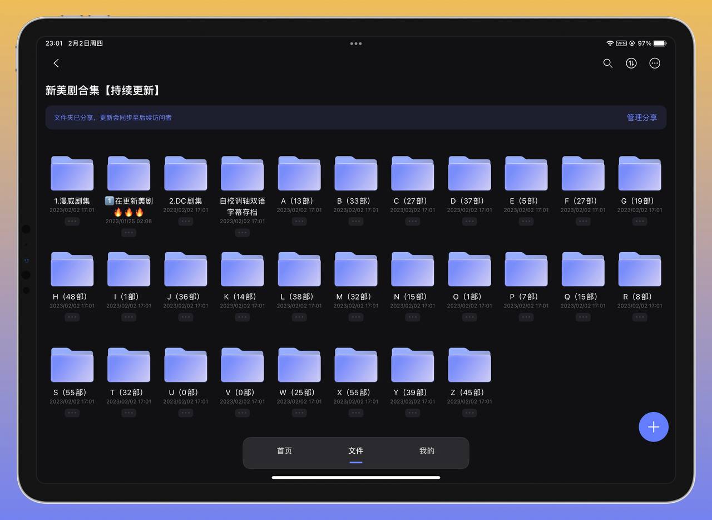This screenshot has height=520, width=712.
Task: Switch to the 文件 tab
Action: pos(356,451)
